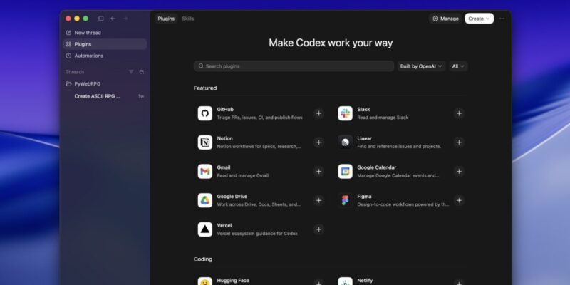This screenshot has width=570, height=285.
Task: Click 'Vercel ecosystem guidance for Codex' text
Action: [x=257, y=234]
